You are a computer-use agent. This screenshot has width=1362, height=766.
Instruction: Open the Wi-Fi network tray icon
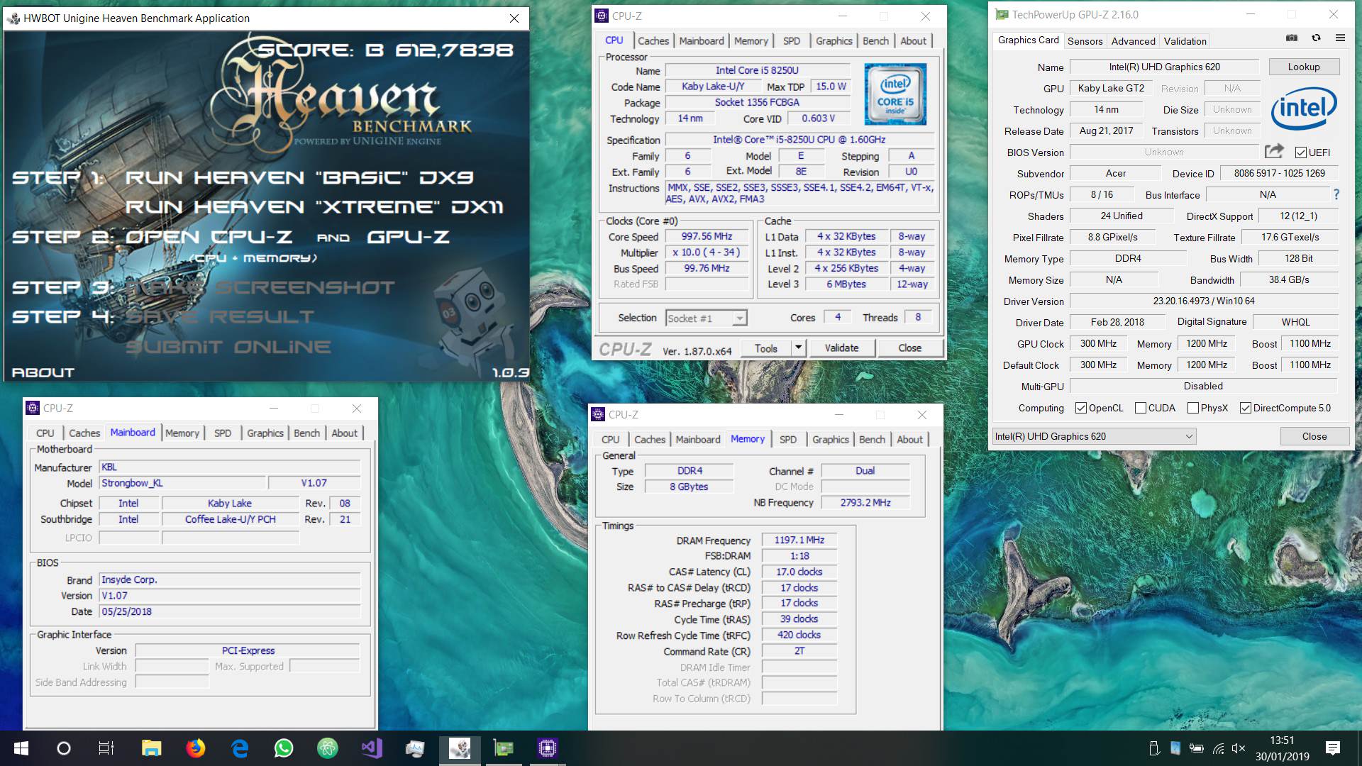tap(1218, 748)
